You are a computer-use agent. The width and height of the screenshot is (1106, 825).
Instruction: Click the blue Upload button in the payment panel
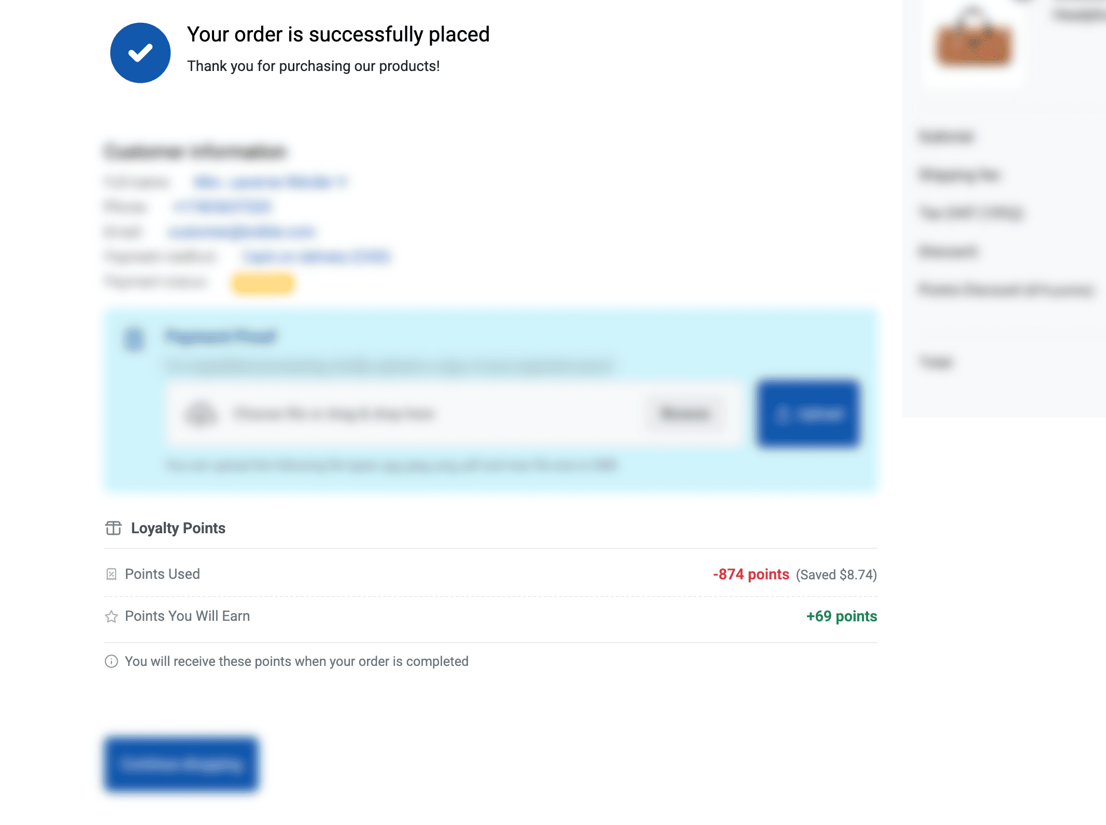pyautogui.click(x=809, y=415)
